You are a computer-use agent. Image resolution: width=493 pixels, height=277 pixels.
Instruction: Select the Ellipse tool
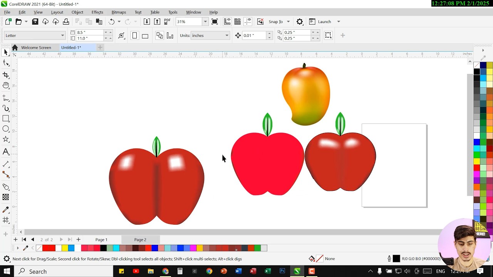click(6, 129)
